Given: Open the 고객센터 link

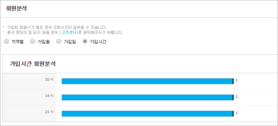Looking at the screenshot, I should 69,33.
